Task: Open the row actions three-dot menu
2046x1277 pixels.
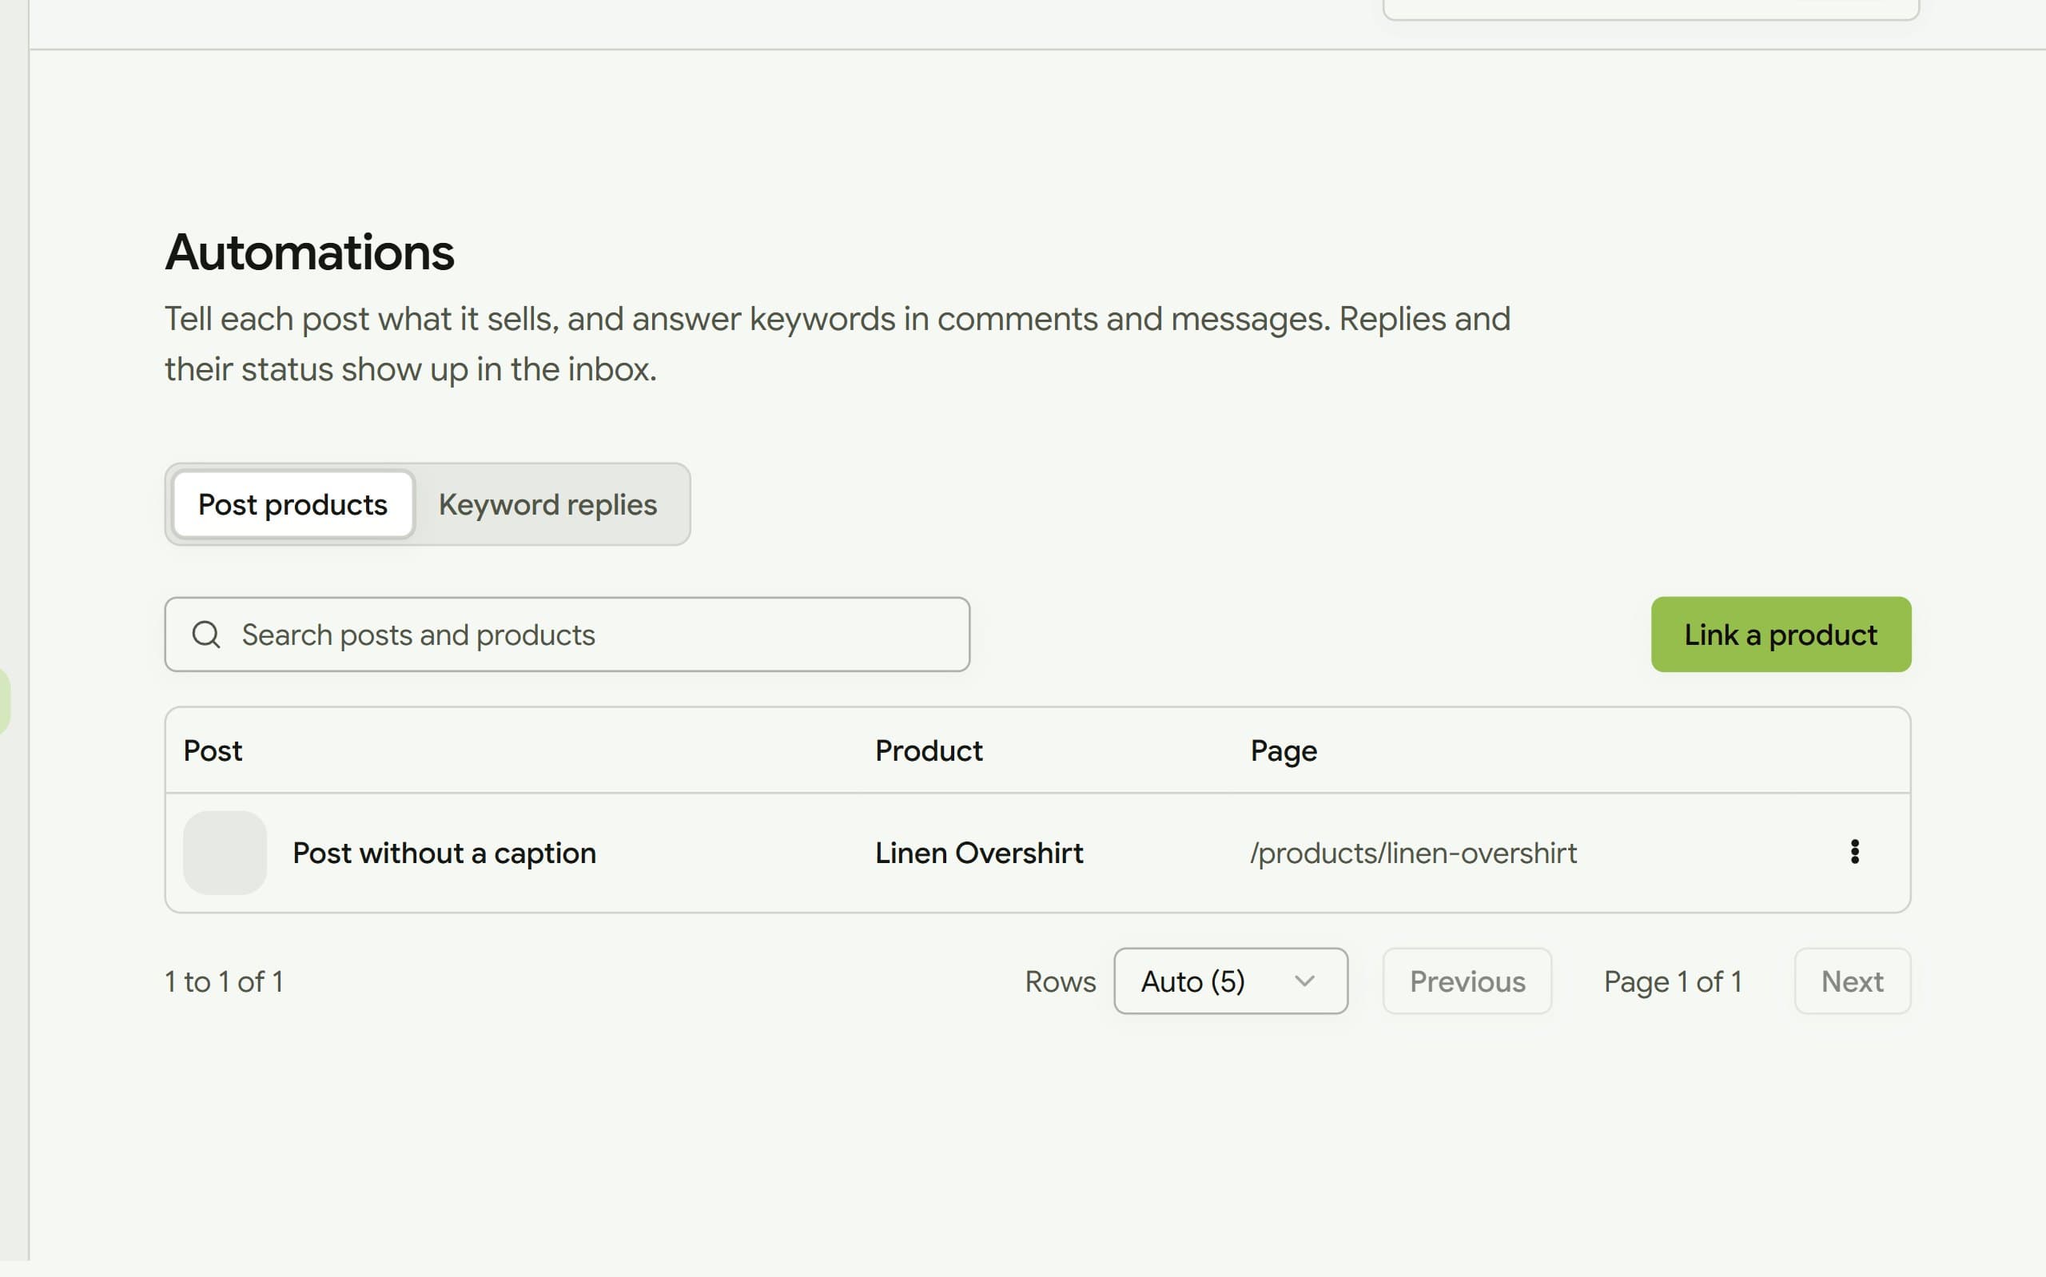Action: tap(1854, 852)
